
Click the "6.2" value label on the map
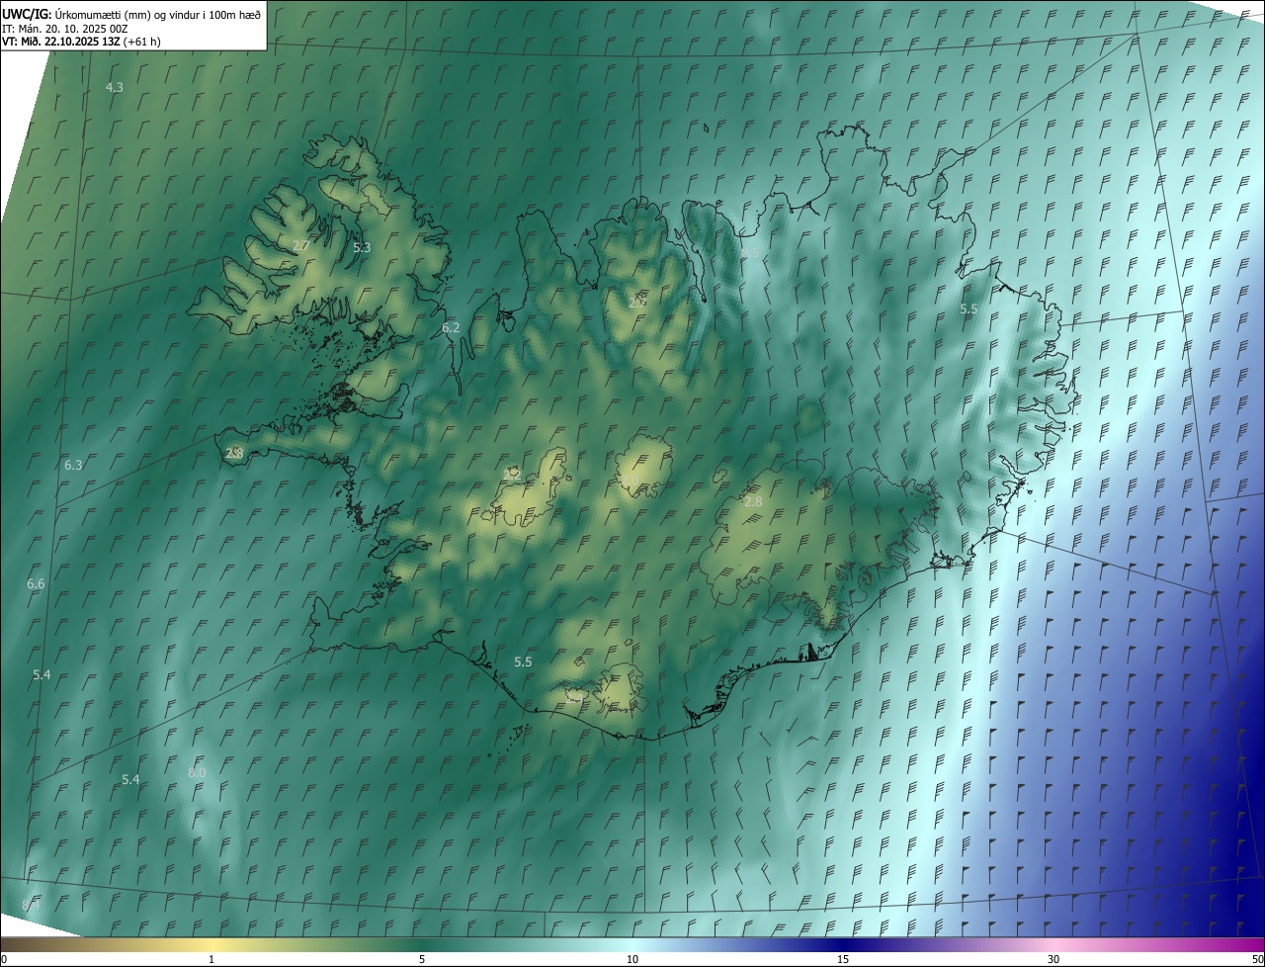coord(451,327)
